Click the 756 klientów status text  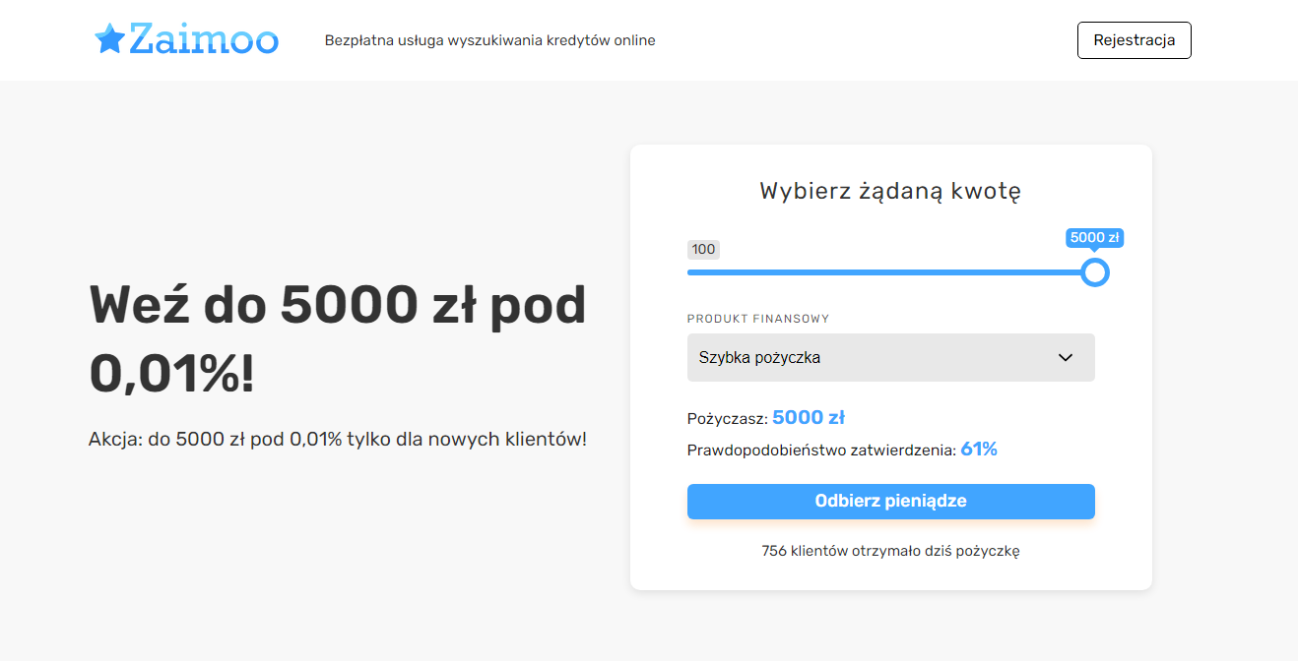(x=891, y=551)
